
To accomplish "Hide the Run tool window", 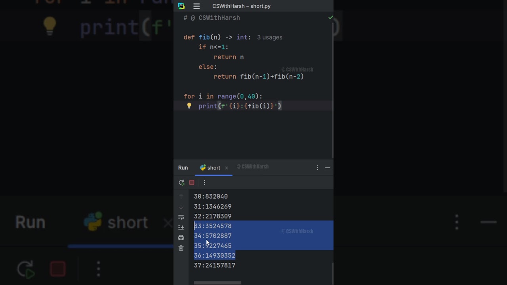I will coord(328,168).
